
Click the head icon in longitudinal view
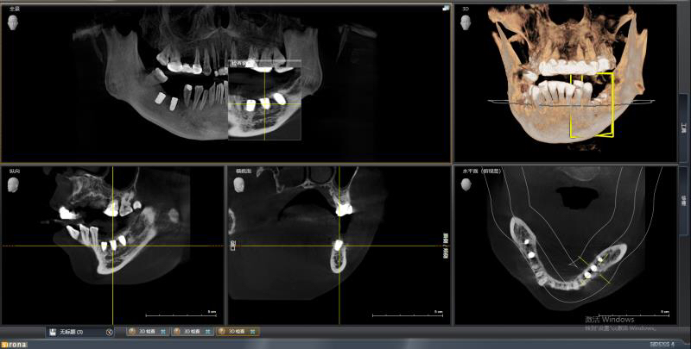(x=15, y=184)
